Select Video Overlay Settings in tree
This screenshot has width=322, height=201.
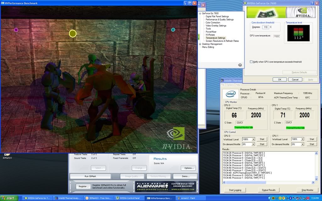216,26
